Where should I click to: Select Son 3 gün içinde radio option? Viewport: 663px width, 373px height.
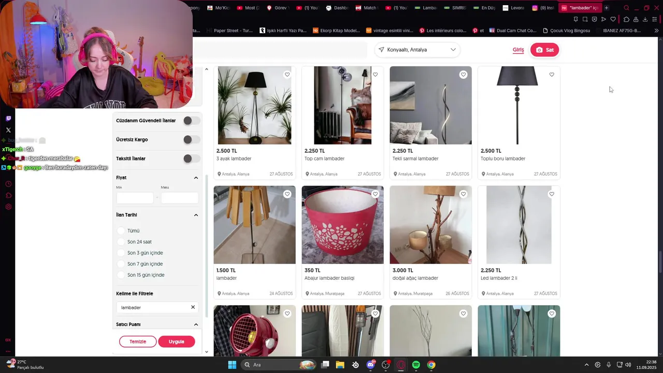point(121,253)
